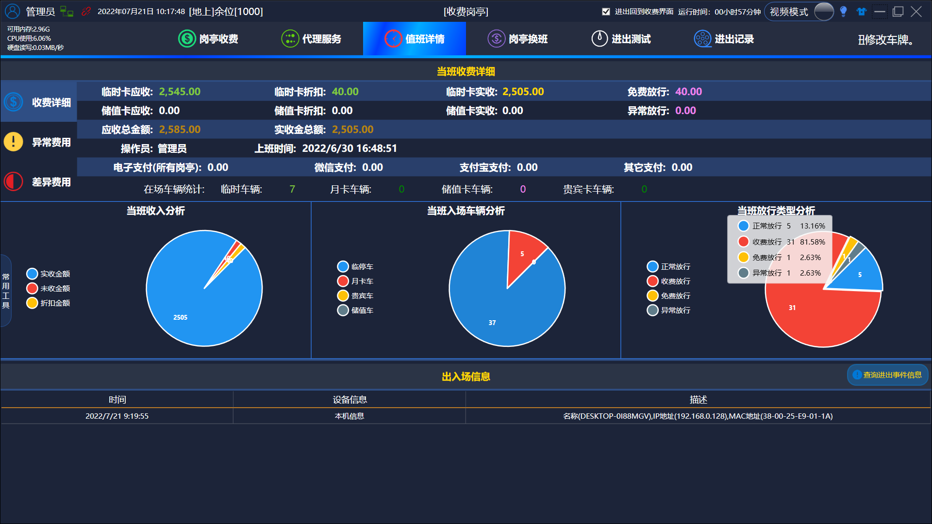
Task: Click the 临时卡应收 value 2,545.00
Action: [x=180, y=92]
